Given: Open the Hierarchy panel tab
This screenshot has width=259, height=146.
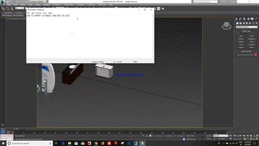Looking at the screenshot, I should (244, 19).
